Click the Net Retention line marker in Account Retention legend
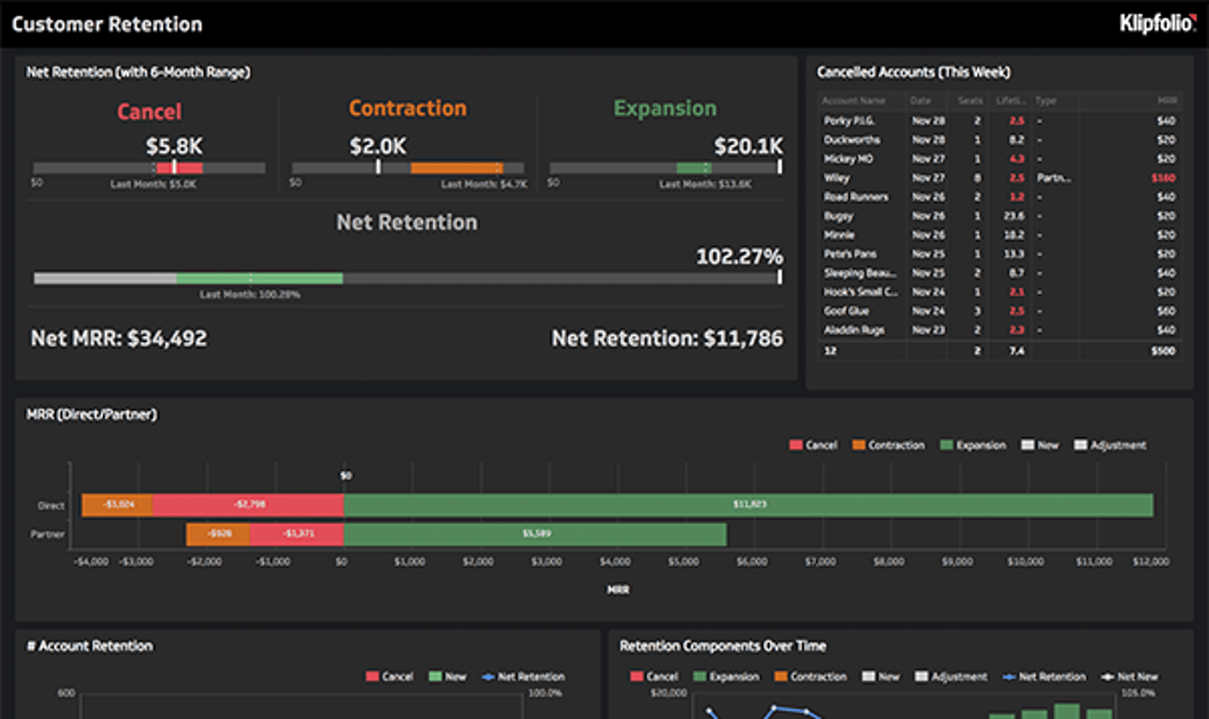The image size is (1209, 719). pos(490,676)
